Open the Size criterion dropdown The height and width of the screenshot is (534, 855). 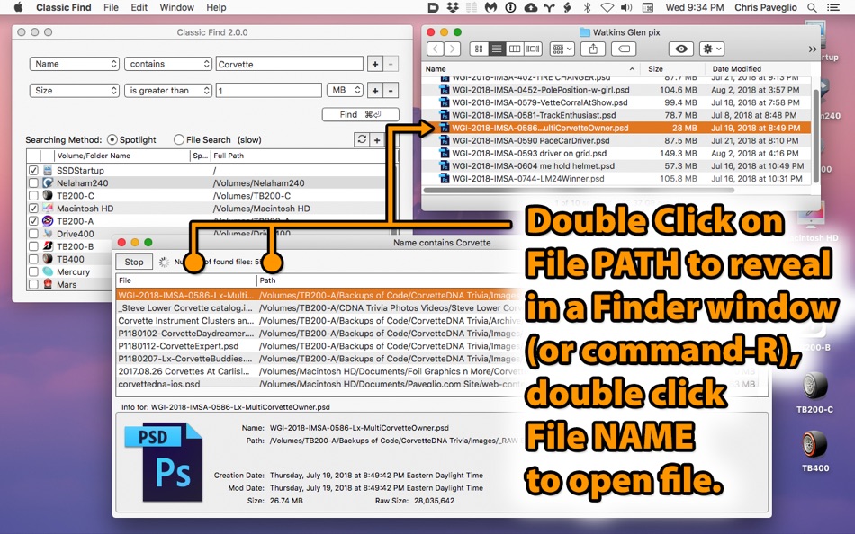(74, 91)
